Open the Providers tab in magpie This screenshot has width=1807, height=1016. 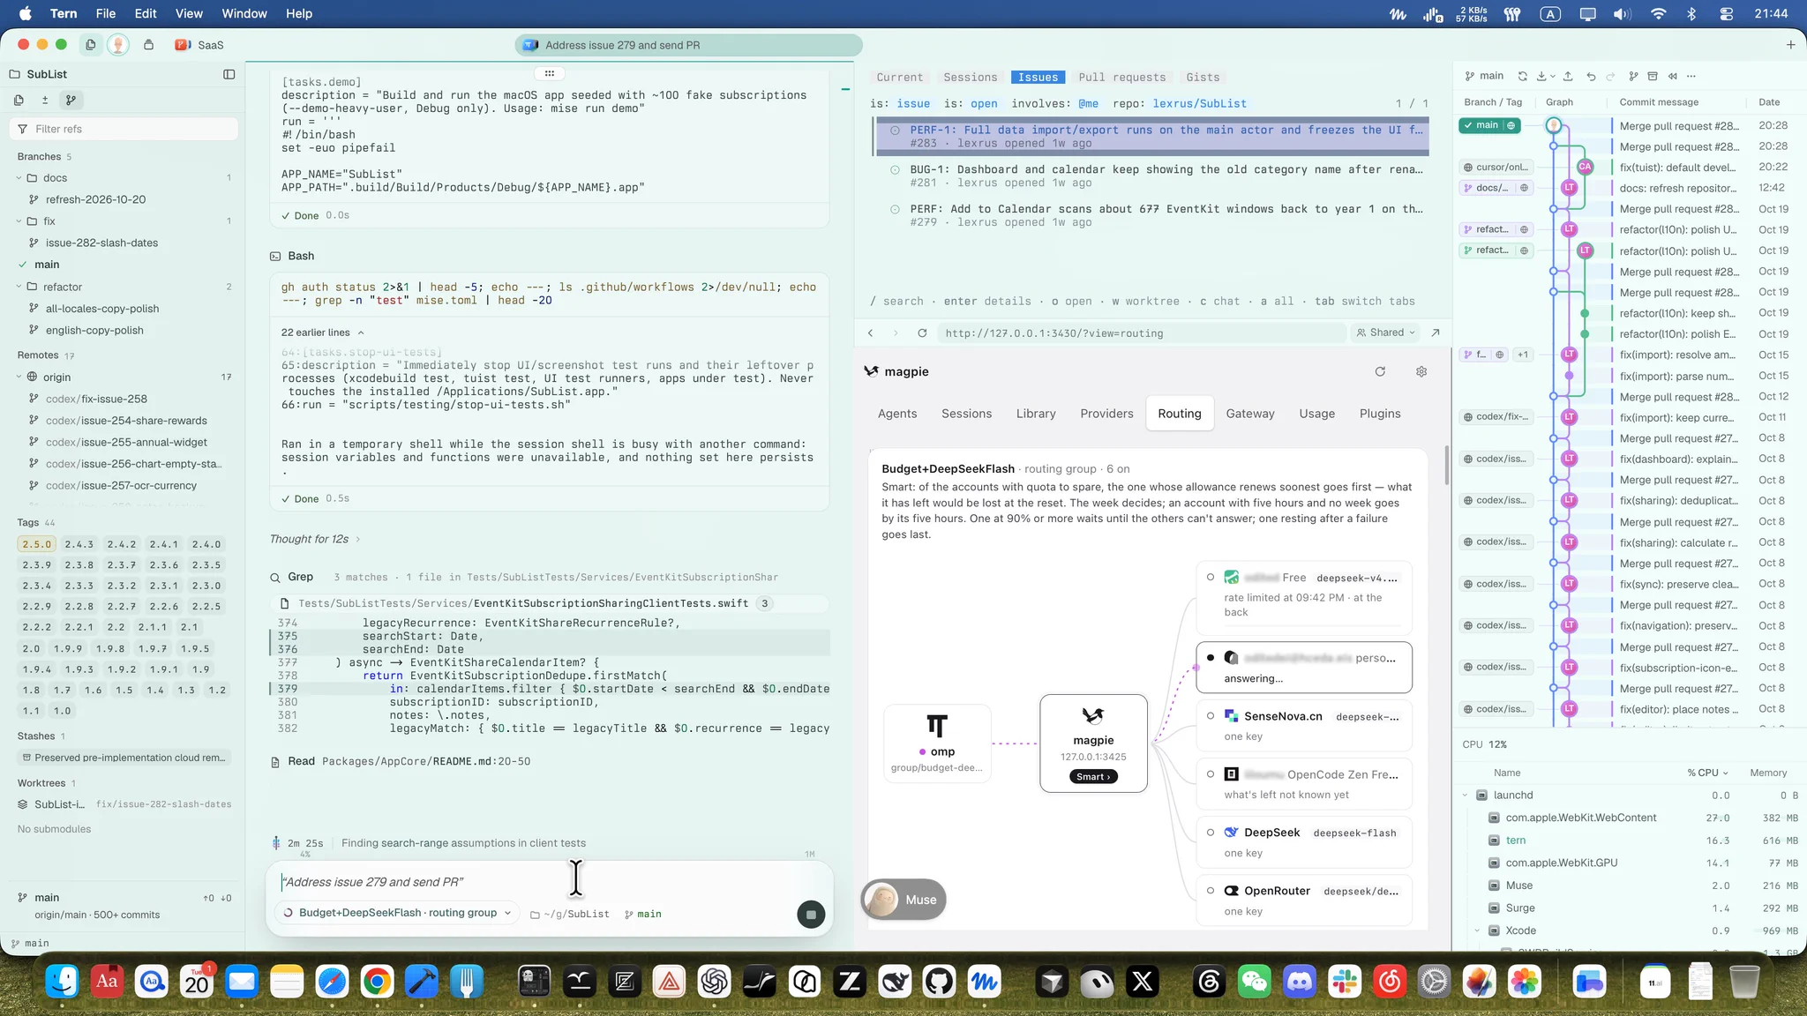point(1106,414)
